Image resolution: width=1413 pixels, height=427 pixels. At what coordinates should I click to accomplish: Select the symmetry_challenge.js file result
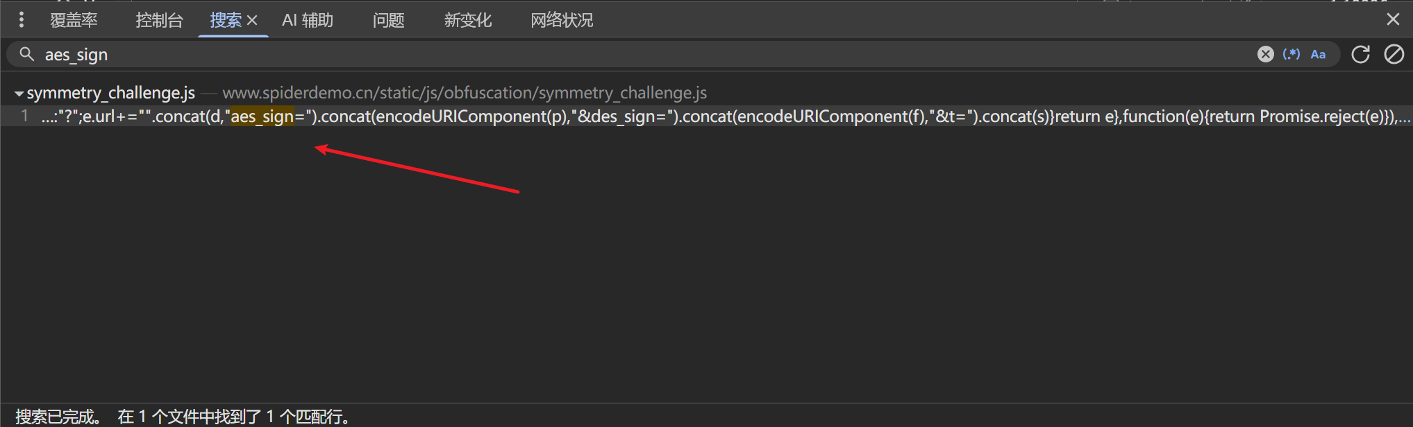[x=111, y=93]
